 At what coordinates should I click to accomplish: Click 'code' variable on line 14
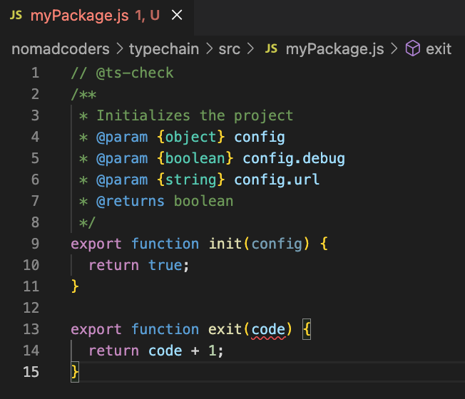point(165,351)
